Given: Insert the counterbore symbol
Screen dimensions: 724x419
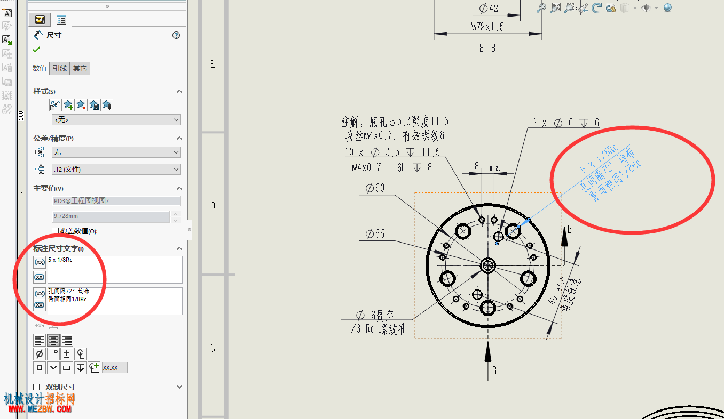Looking at the screenshot, I should 67,368.
